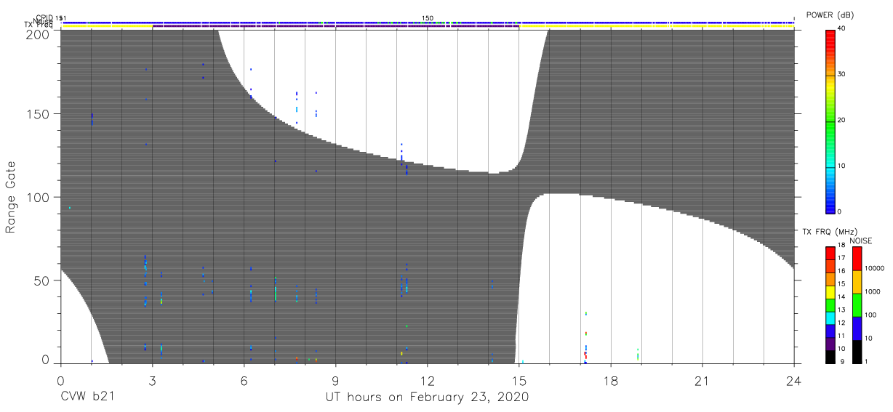This screenshot has height=412, width=893.
Task: Click the red top of POWER color bar
Action: [x=830, y=36]
